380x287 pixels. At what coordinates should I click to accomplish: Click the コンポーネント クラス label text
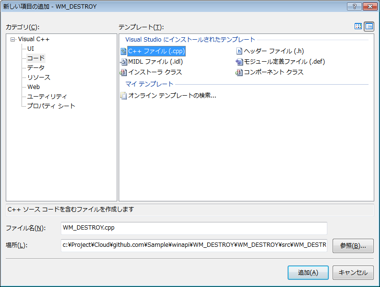274,72
